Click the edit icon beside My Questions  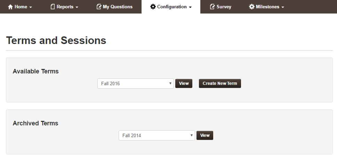point(99,7)
